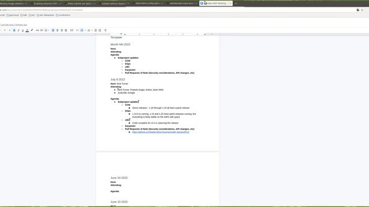Open the line spacing options

pyautogui.click(x=71, y=30)
